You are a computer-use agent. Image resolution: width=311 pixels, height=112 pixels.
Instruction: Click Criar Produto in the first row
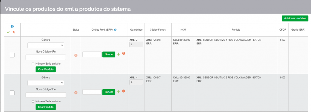(46, 70)
